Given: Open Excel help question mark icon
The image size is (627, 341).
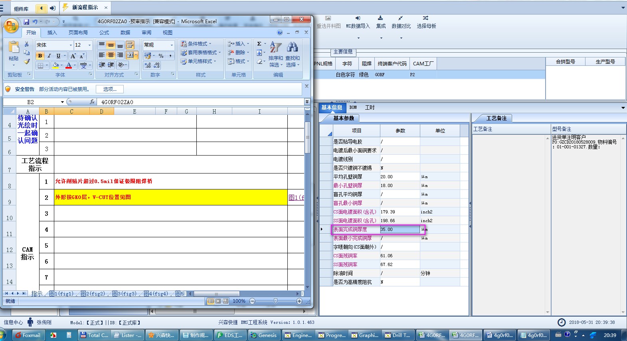Looking at the screenshot, I should click(280, 32).
